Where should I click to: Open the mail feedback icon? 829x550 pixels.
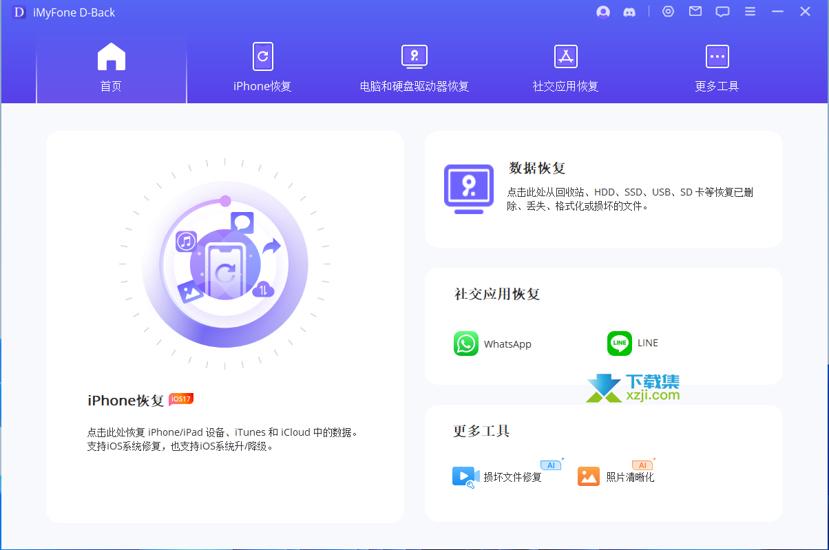click(695, 12)
